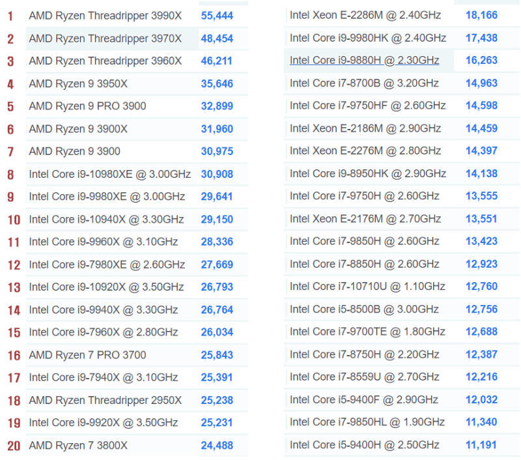This screenshot has height=460, width=521.
Task: Click Intel Core i7-9700TE @ 1.80GHz
Action: (367, 332)
